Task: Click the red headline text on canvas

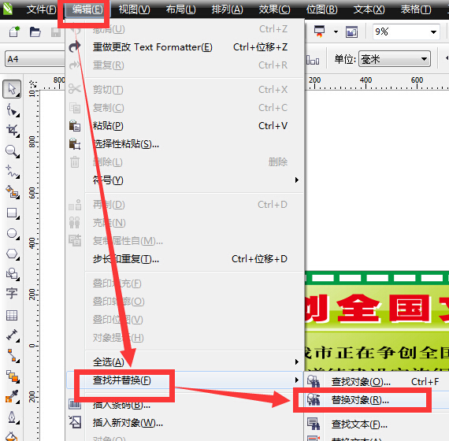Action: [x=377, y=308]
